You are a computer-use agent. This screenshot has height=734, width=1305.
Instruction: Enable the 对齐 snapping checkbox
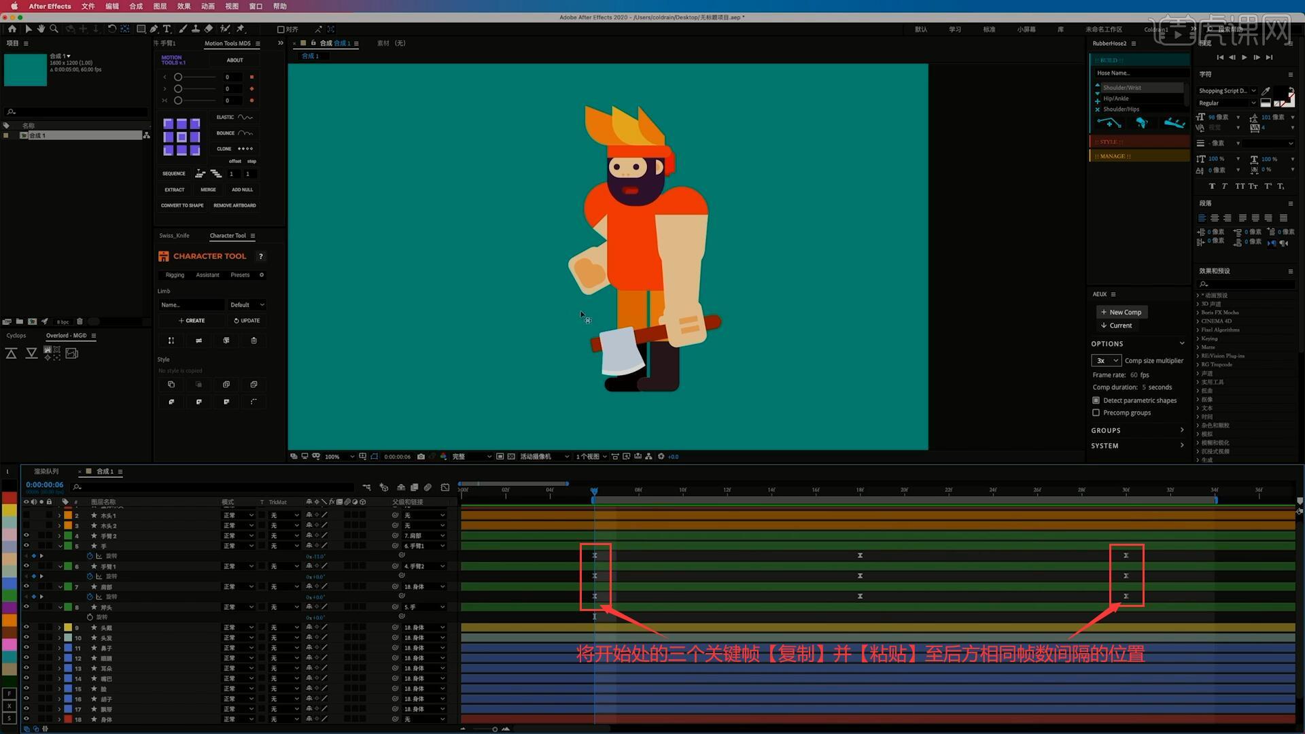point(281,29)
